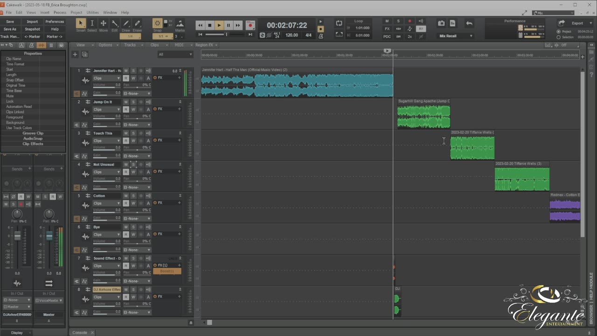Viewport: 597px width, 336px height.
Task: Click the timeline now-time marker
Action: point(387,50)
